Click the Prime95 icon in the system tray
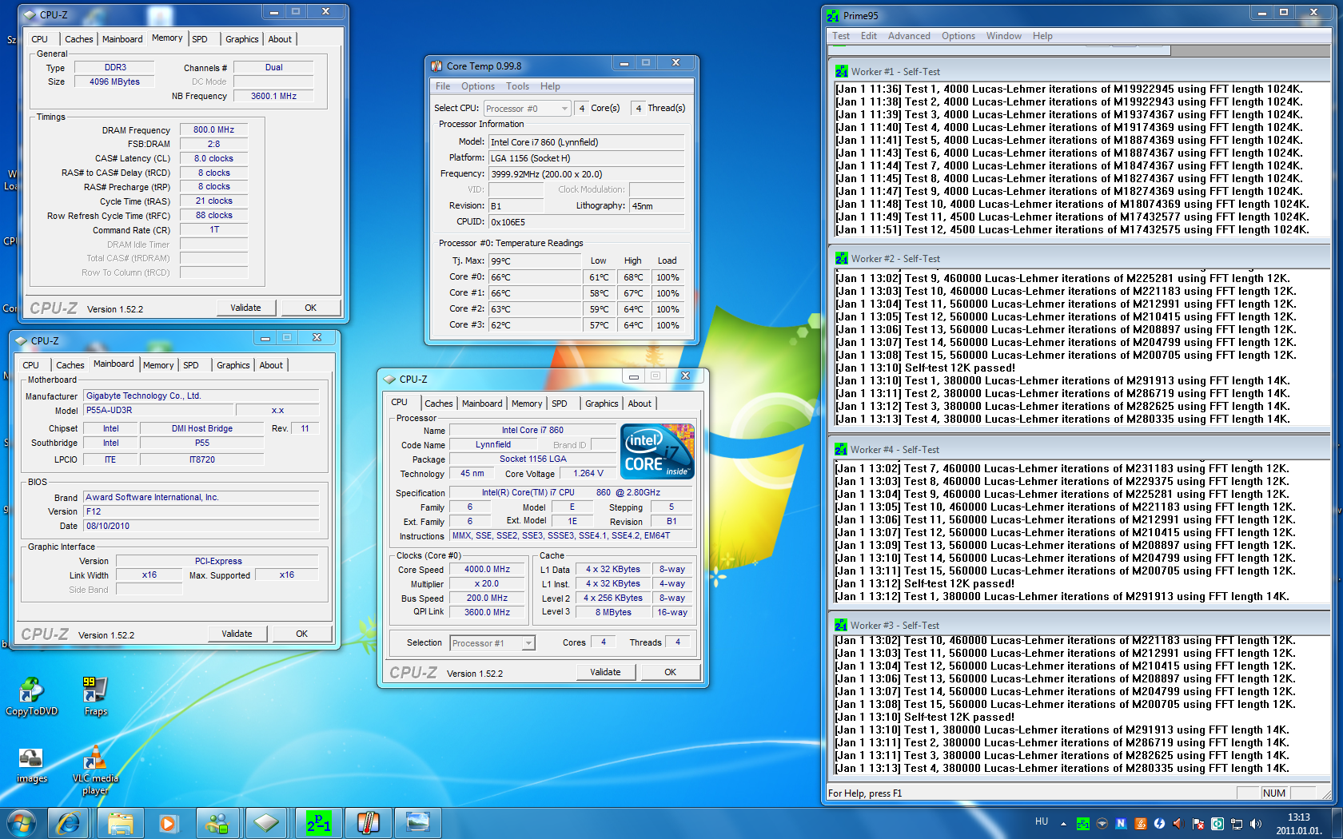Screen dimensions: 1343x839 point(1083,824)
